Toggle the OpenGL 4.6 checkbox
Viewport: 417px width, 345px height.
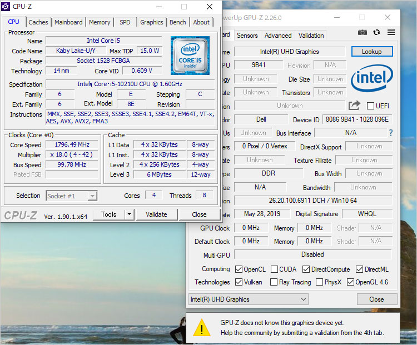click(x=350, y=282)
